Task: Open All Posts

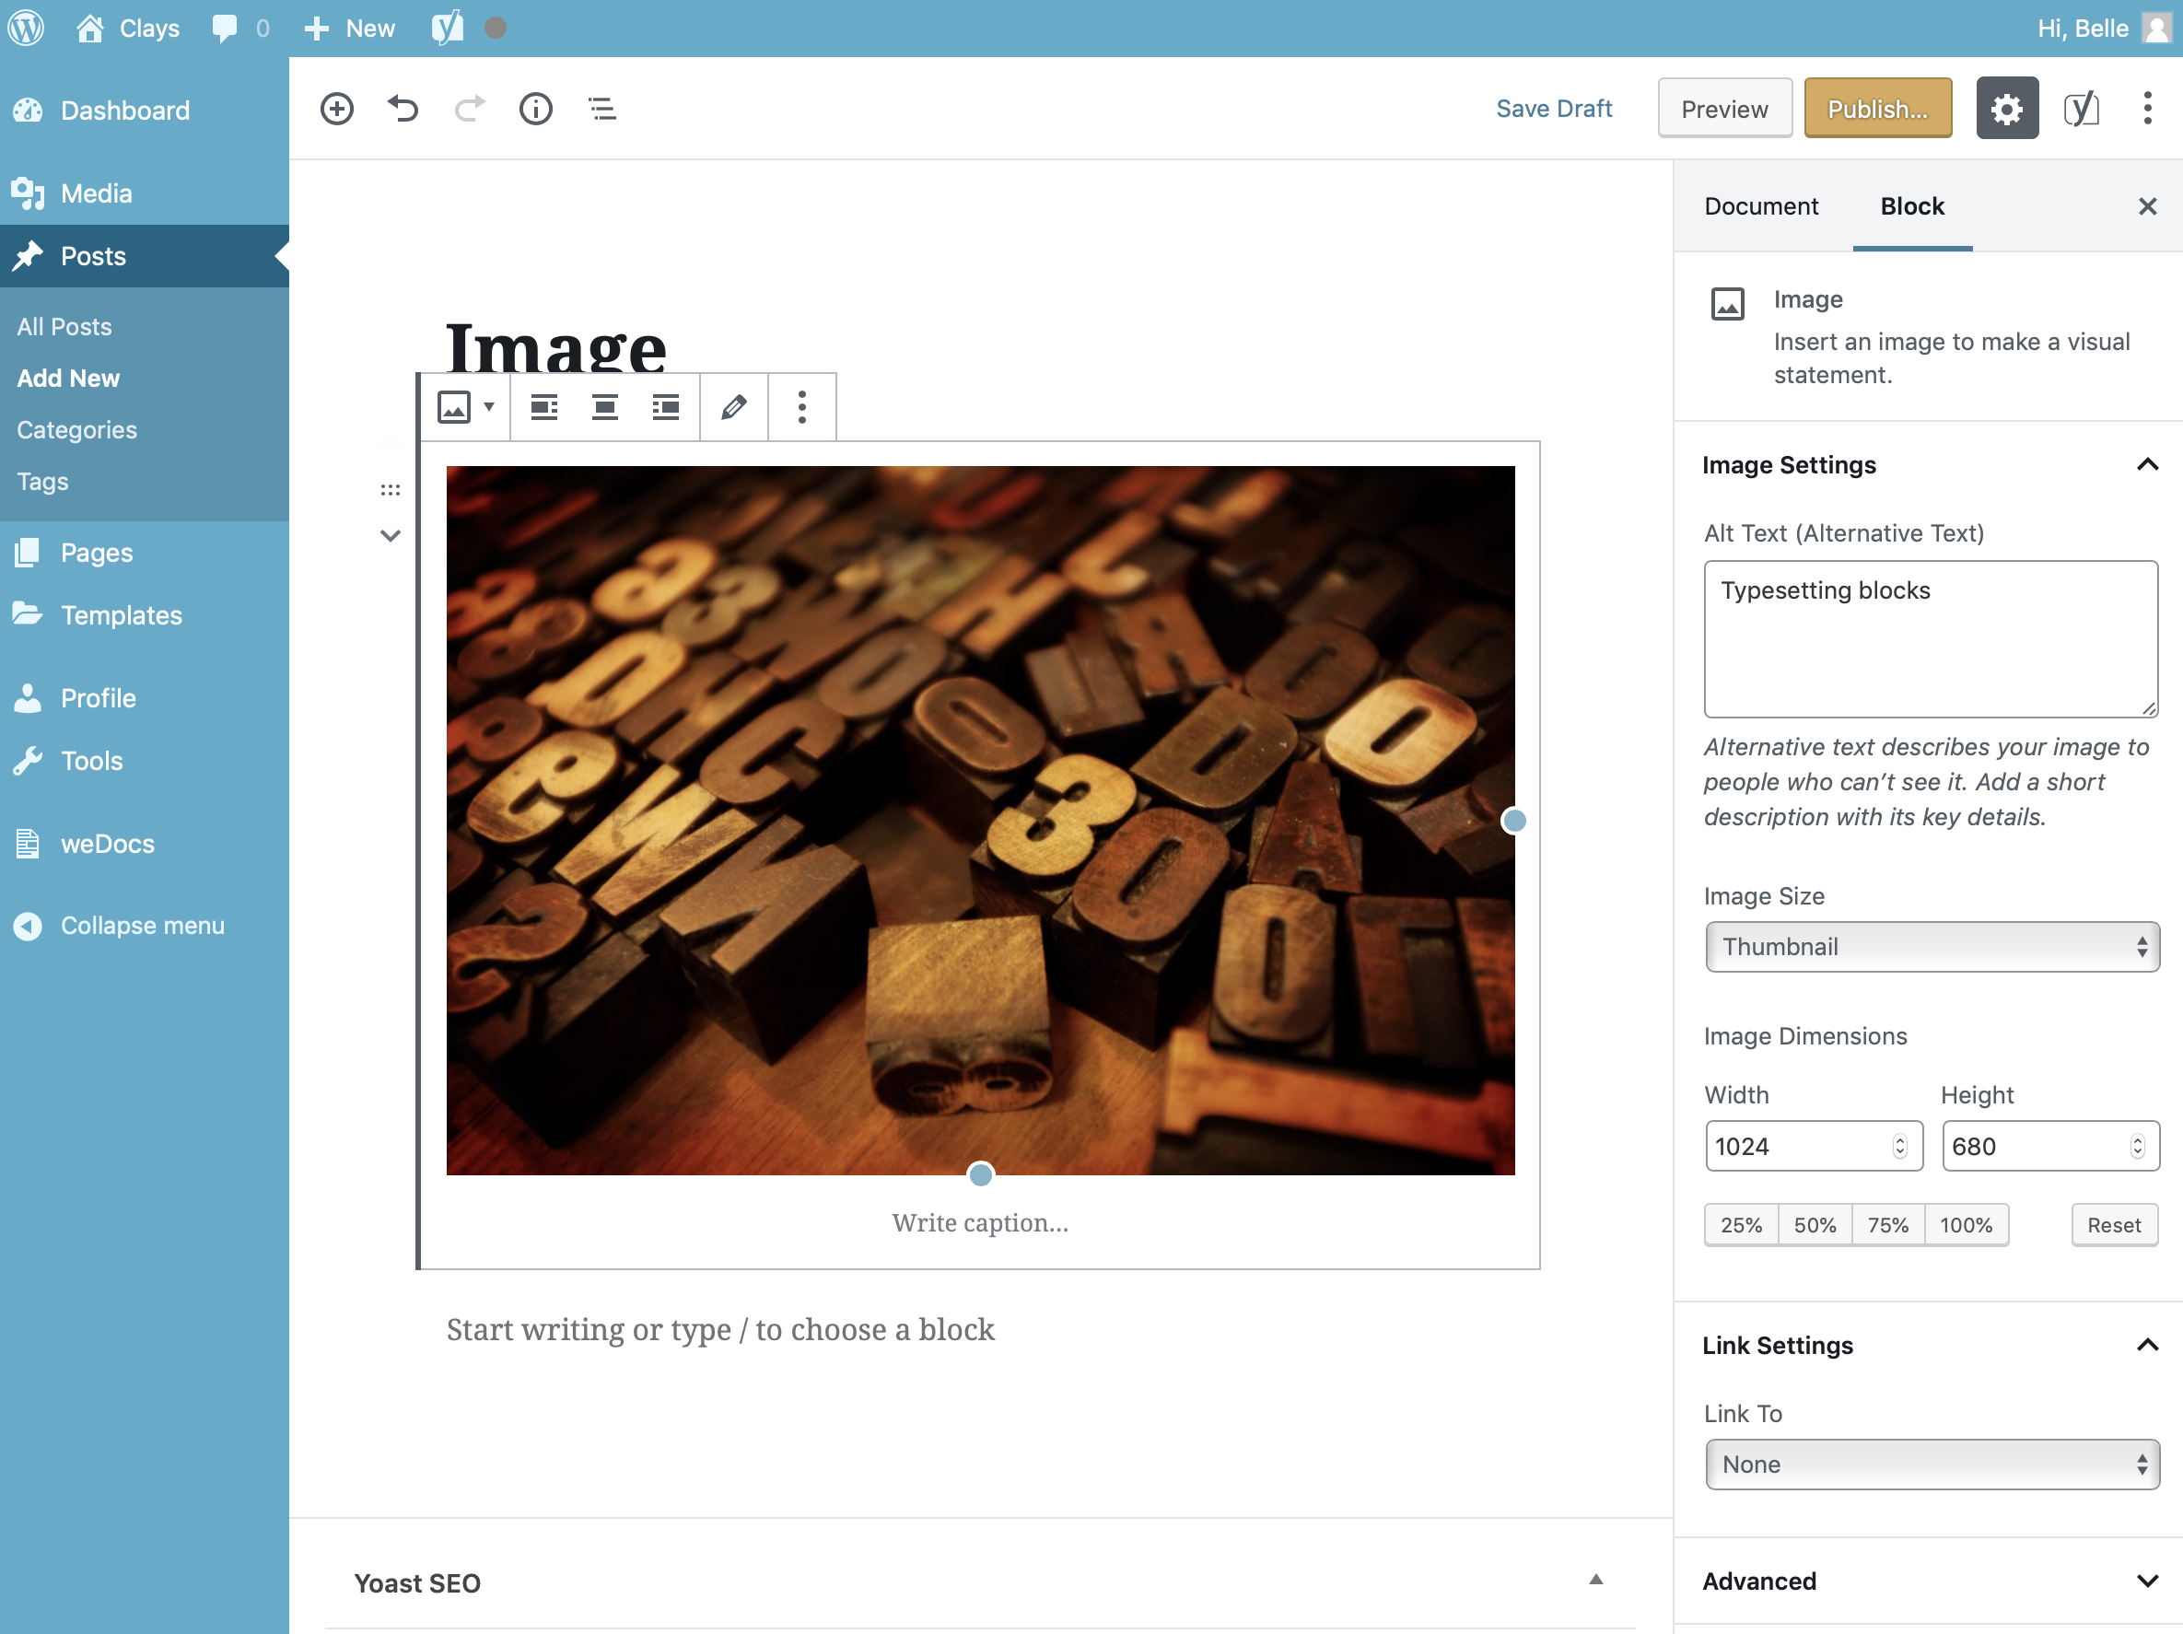Action: click(x=64, y=327)
